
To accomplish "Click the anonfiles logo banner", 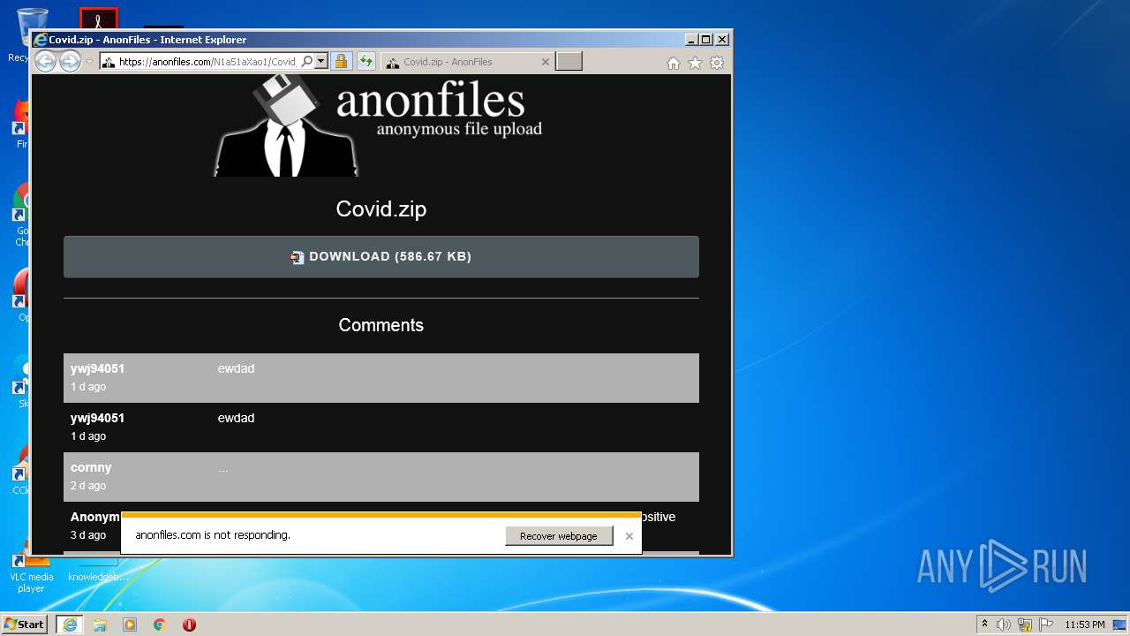I will point(379,125).
